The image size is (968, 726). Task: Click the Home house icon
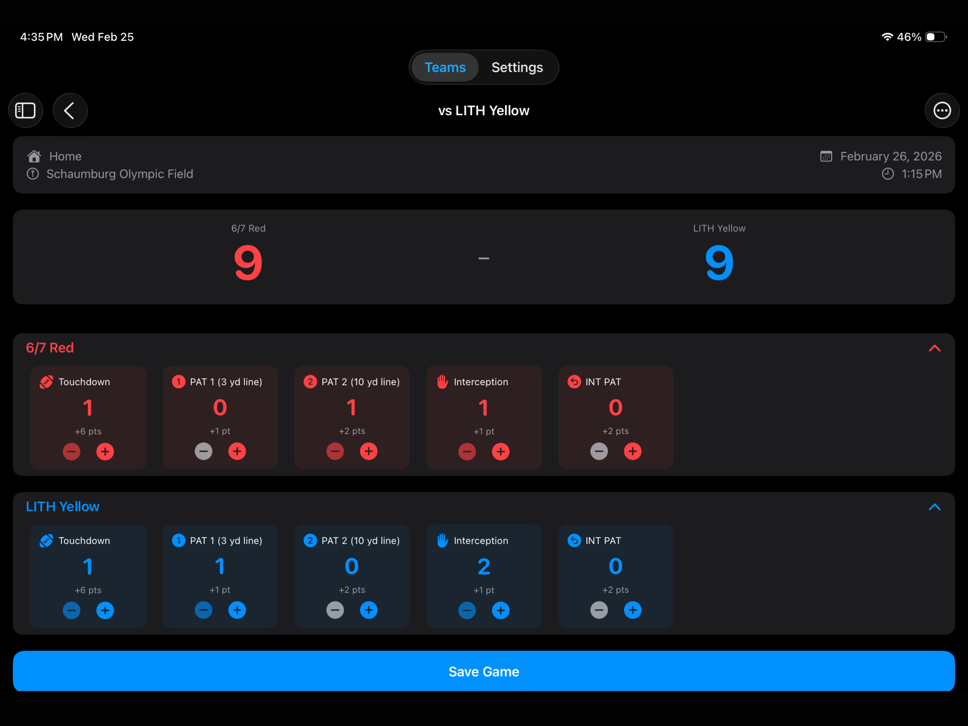pos(34,156)
